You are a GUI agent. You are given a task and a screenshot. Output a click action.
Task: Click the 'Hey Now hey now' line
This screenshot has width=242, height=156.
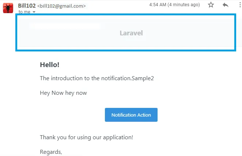tap(63, 93)
